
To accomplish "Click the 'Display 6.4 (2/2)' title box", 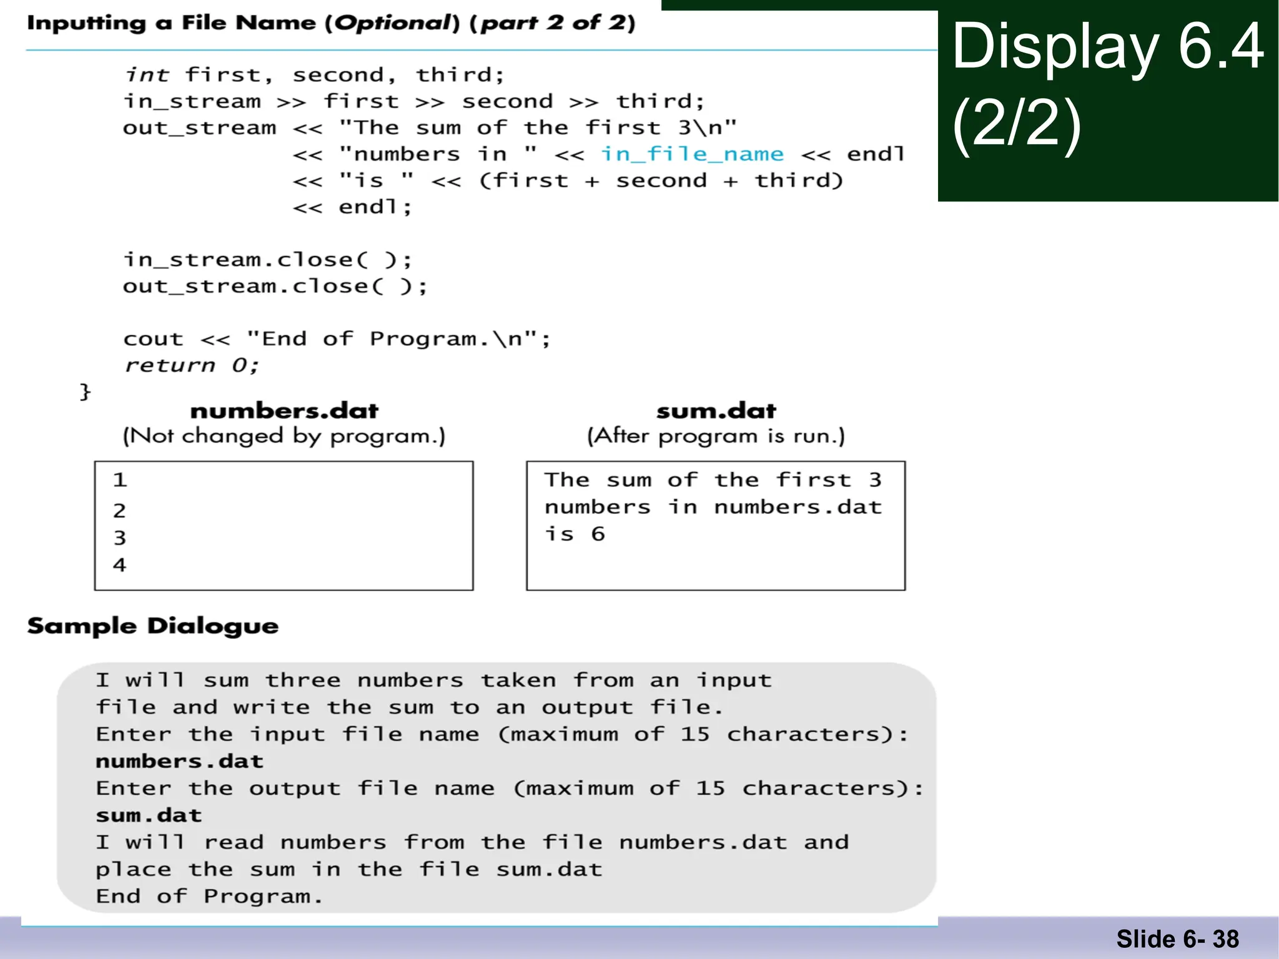I will click(x=1108, y=101).
